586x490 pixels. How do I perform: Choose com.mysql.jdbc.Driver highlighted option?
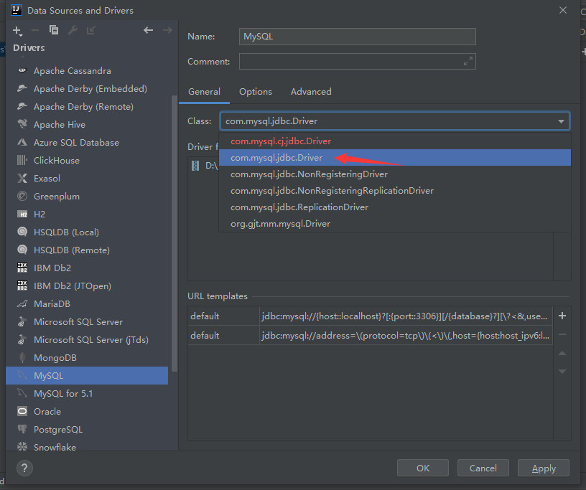click(395, 158)
